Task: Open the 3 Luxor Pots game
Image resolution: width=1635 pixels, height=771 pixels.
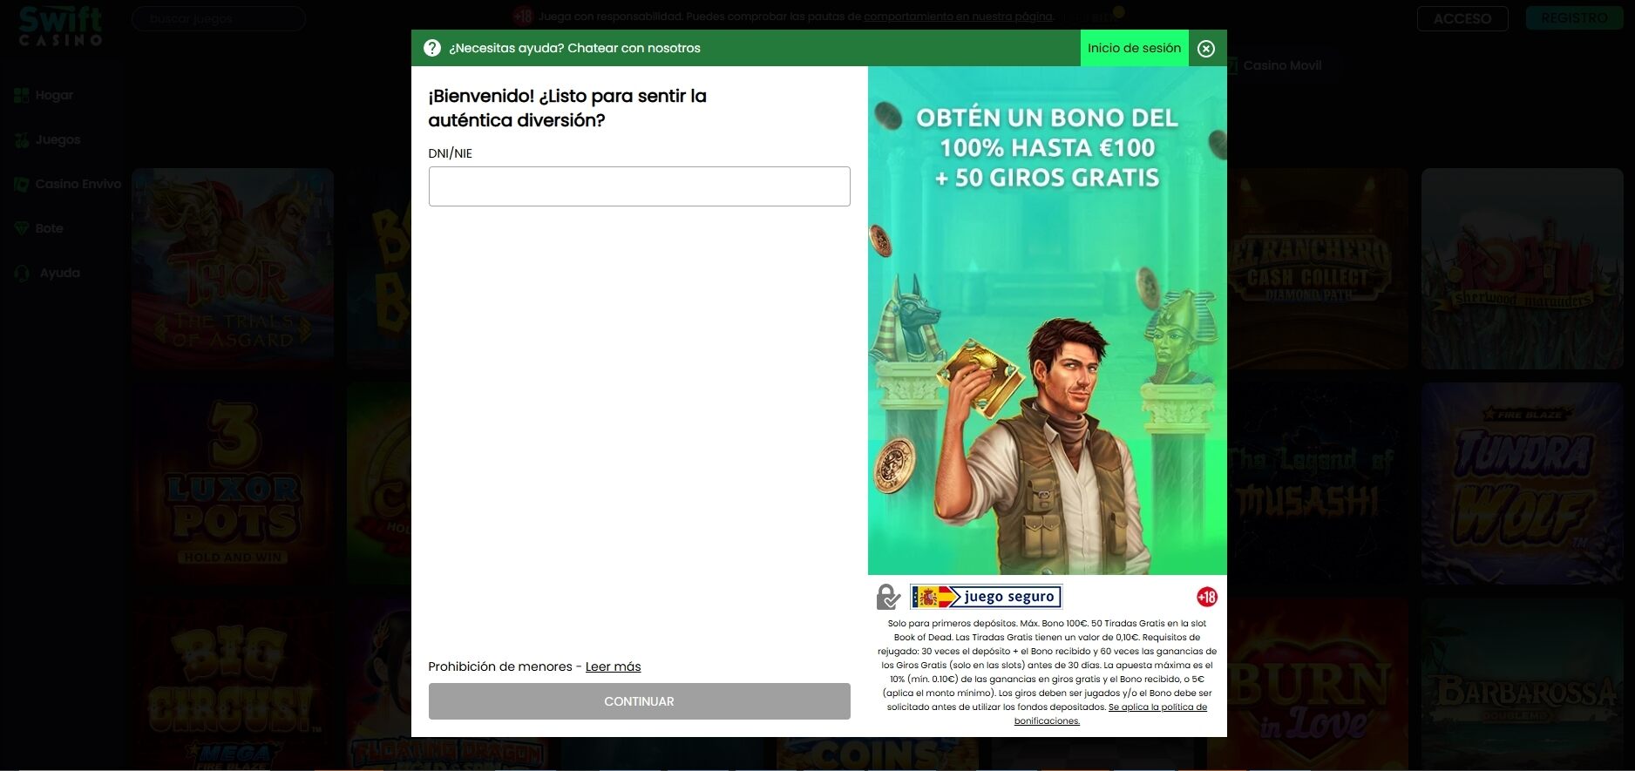Action: point(233,484)
